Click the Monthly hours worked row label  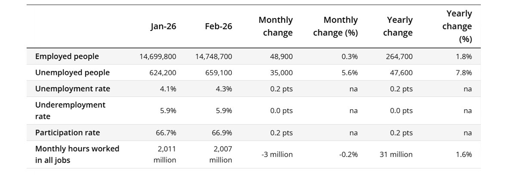[77, 154]
